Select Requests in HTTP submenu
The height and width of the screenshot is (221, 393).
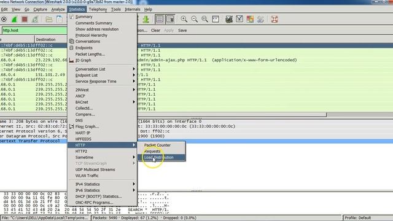[161, 152]
